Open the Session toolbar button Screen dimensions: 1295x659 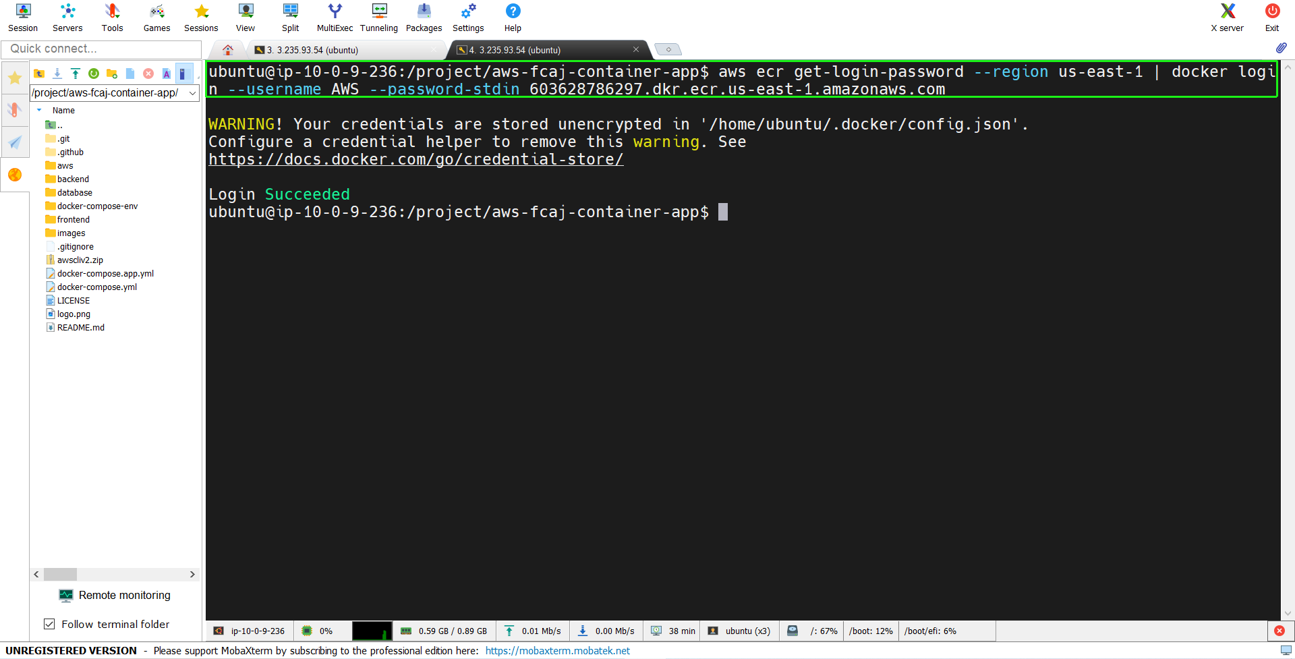coord(23,18)
